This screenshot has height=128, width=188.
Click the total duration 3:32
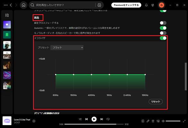(x=126, y=124)
